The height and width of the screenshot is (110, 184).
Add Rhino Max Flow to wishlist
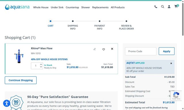103,49
